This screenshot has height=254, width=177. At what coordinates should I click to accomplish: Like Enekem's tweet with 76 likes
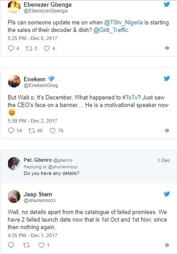pos(52,131)
